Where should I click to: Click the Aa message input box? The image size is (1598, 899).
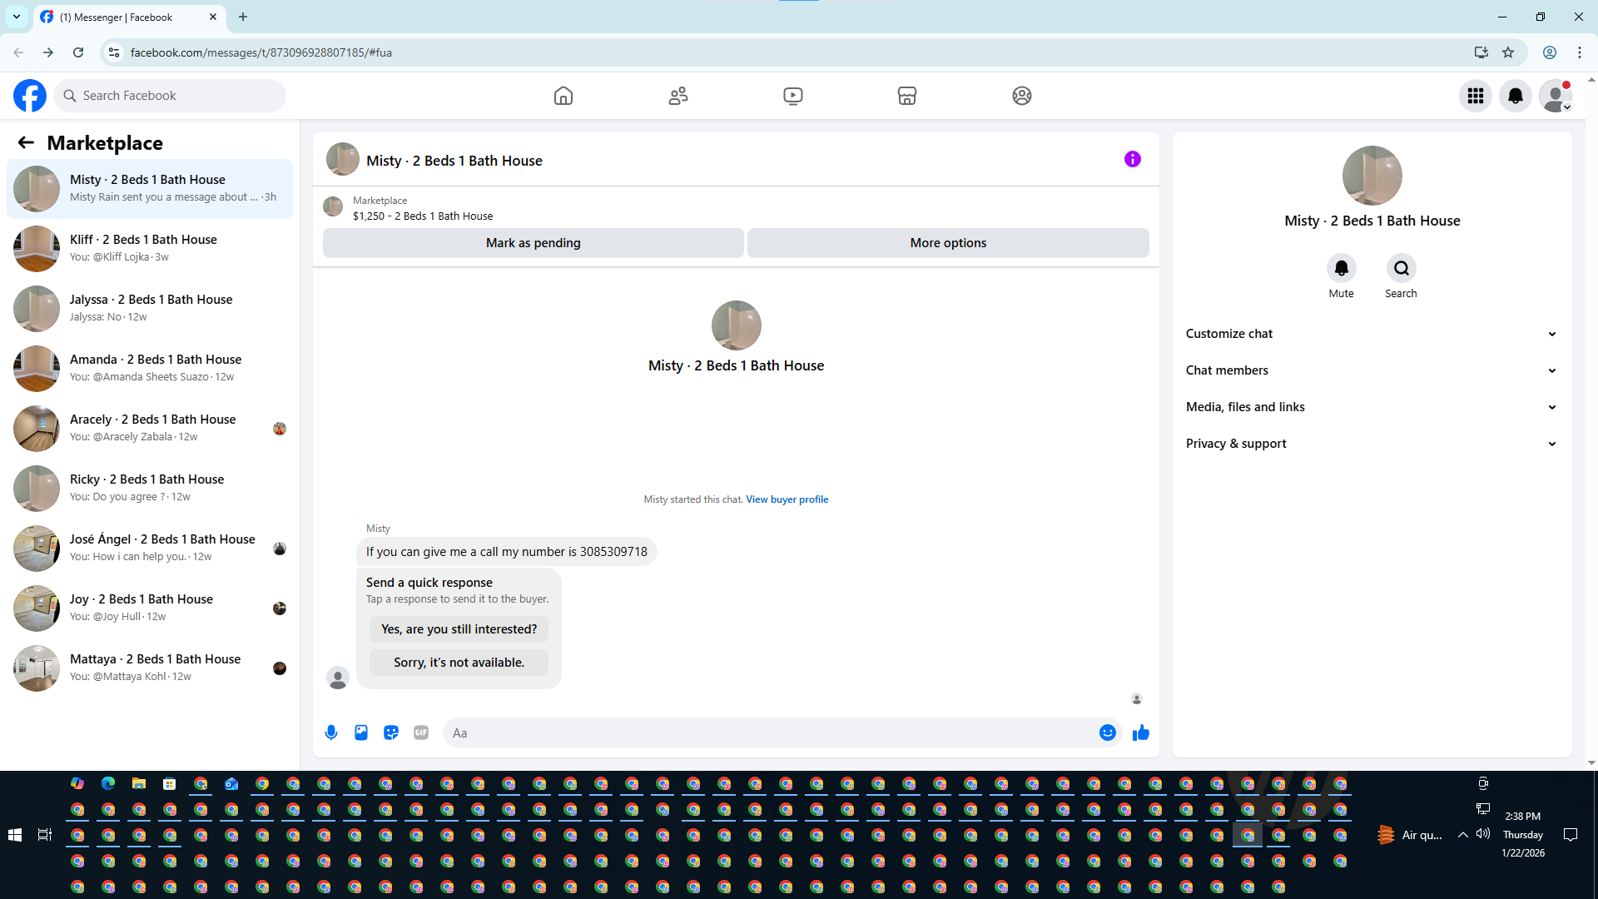(770, 733)
